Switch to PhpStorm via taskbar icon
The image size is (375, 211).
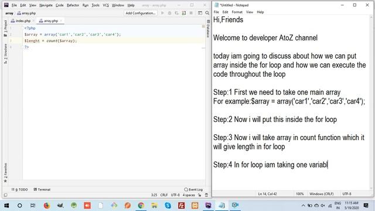(x=209, y=205)
